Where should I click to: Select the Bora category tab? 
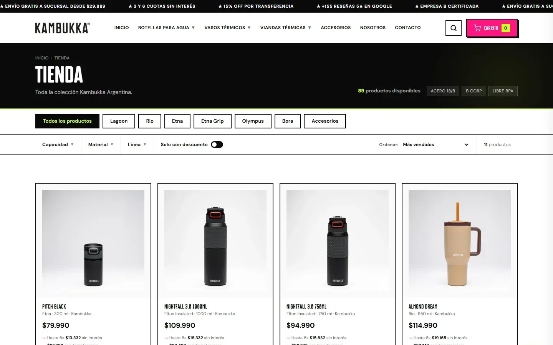tap(288, 121)
